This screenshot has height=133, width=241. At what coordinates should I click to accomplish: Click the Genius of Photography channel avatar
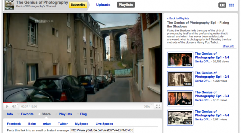coord(9,5)
